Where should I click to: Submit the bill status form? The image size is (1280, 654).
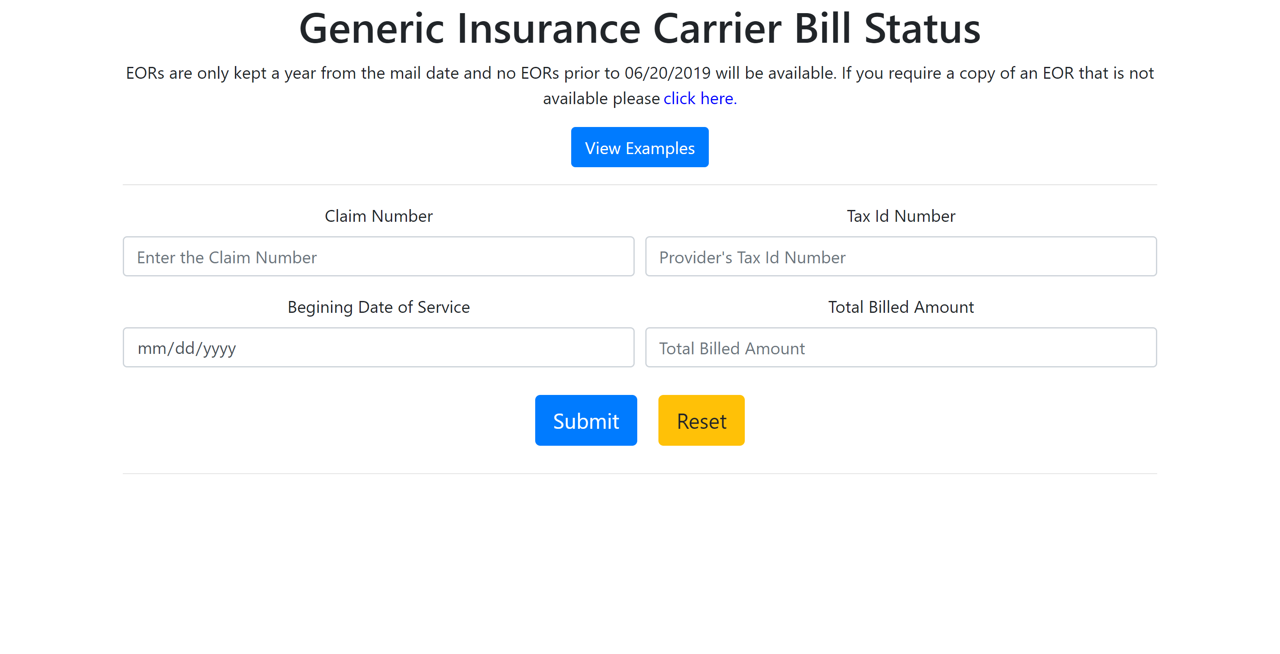586,421
